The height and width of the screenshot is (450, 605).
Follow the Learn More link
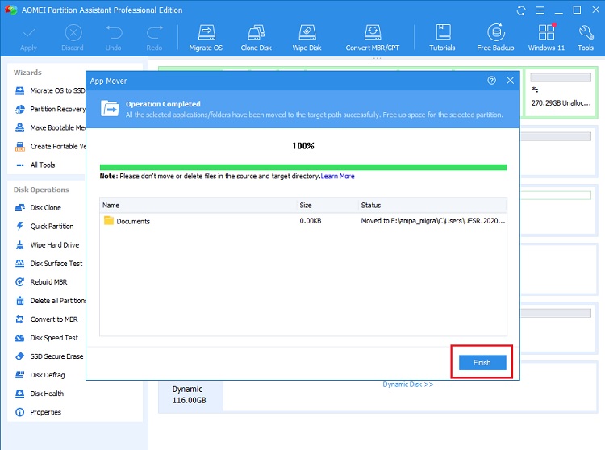click(338, 177)
